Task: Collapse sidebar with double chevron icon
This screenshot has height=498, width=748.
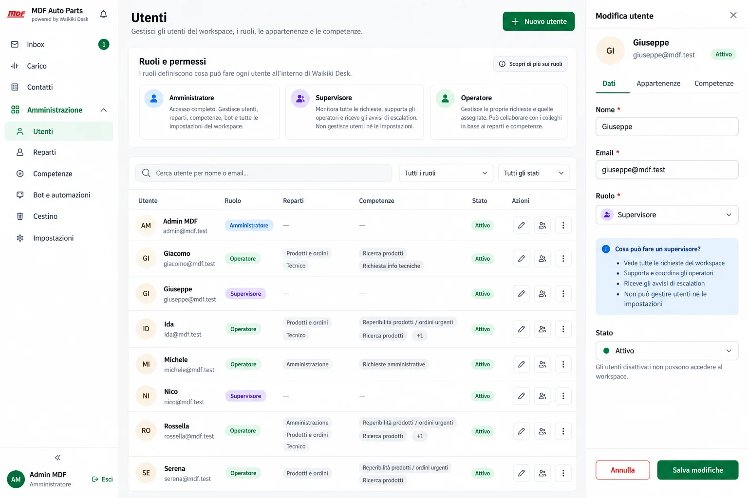Action: [58, 458]
